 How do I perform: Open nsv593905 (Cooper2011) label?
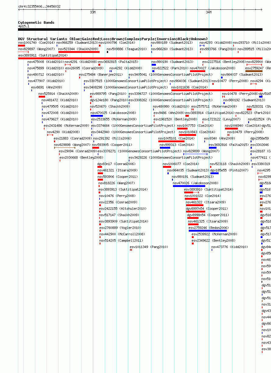click(112, 145)
